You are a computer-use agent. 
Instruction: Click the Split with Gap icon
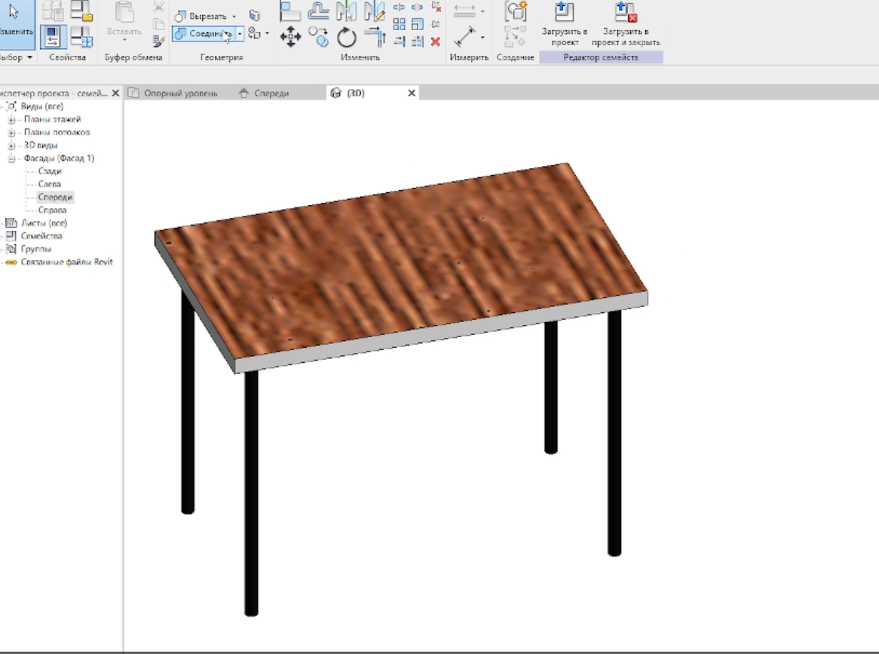coord(417,8)
